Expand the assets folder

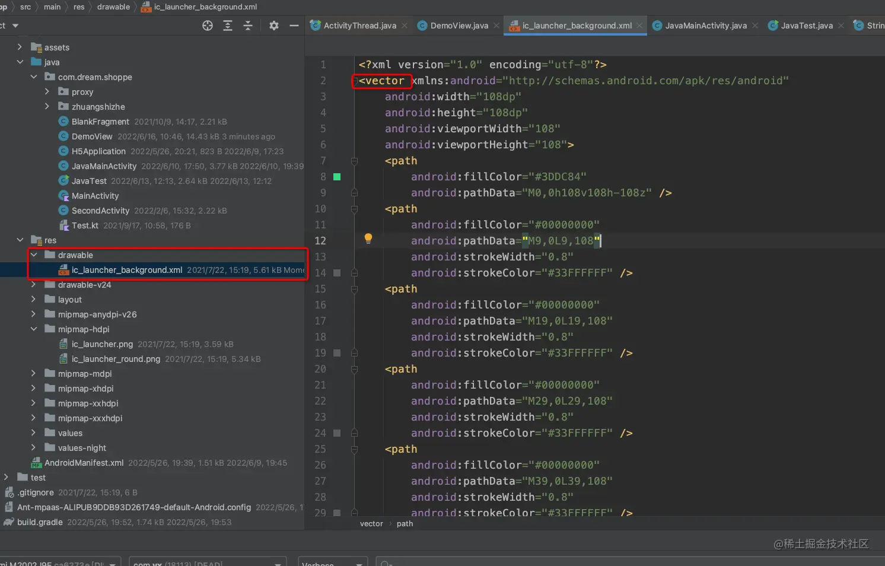coord(20,47)
